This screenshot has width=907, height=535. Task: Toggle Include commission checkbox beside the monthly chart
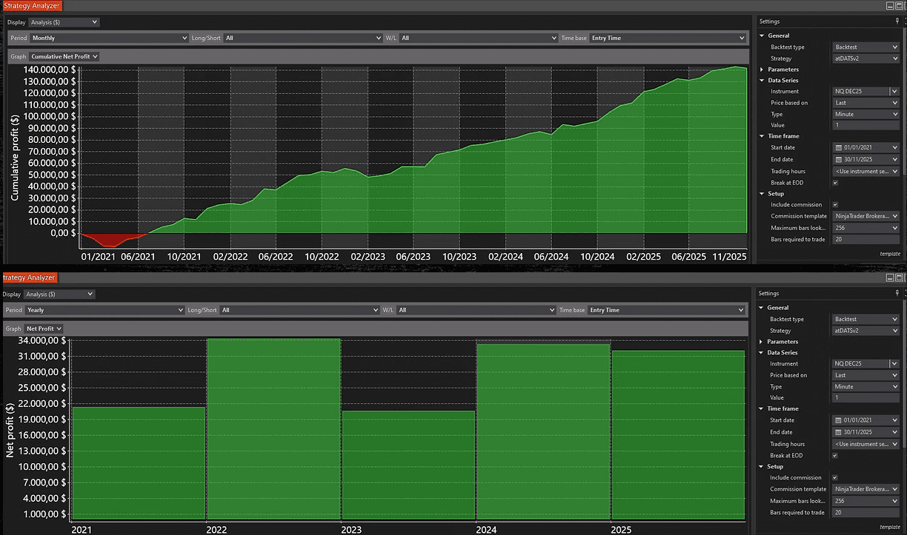[x=835, y=205]
